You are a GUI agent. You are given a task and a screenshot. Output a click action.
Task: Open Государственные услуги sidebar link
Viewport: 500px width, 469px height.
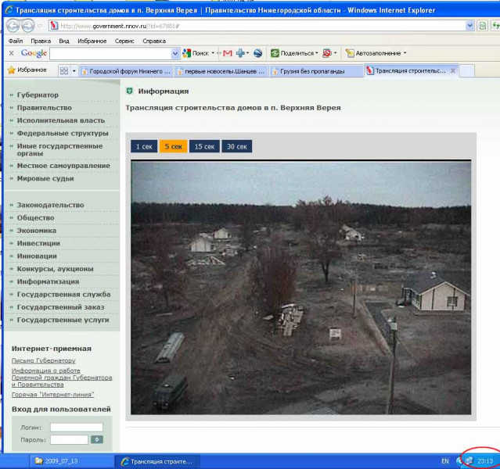point(63,320)
